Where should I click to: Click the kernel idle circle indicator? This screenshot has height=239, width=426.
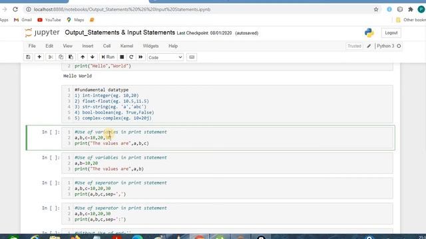point(399,46)
